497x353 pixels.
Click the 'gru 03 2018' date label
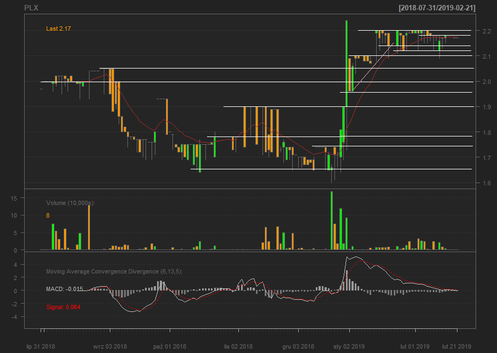(298, 346)
